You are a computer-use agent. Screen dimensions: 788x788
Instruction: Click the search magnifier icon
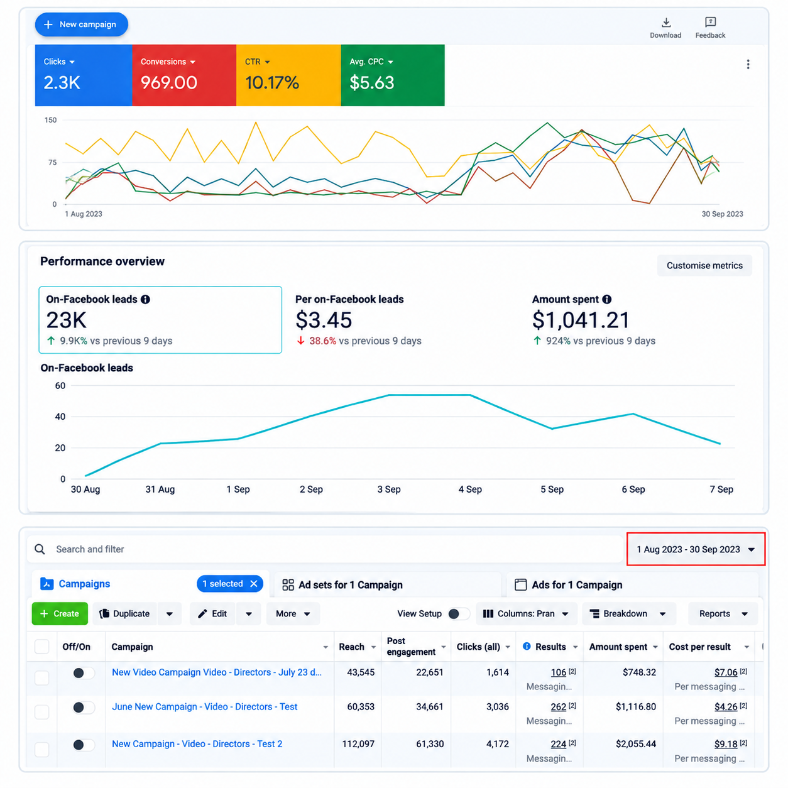click(40, 549)
